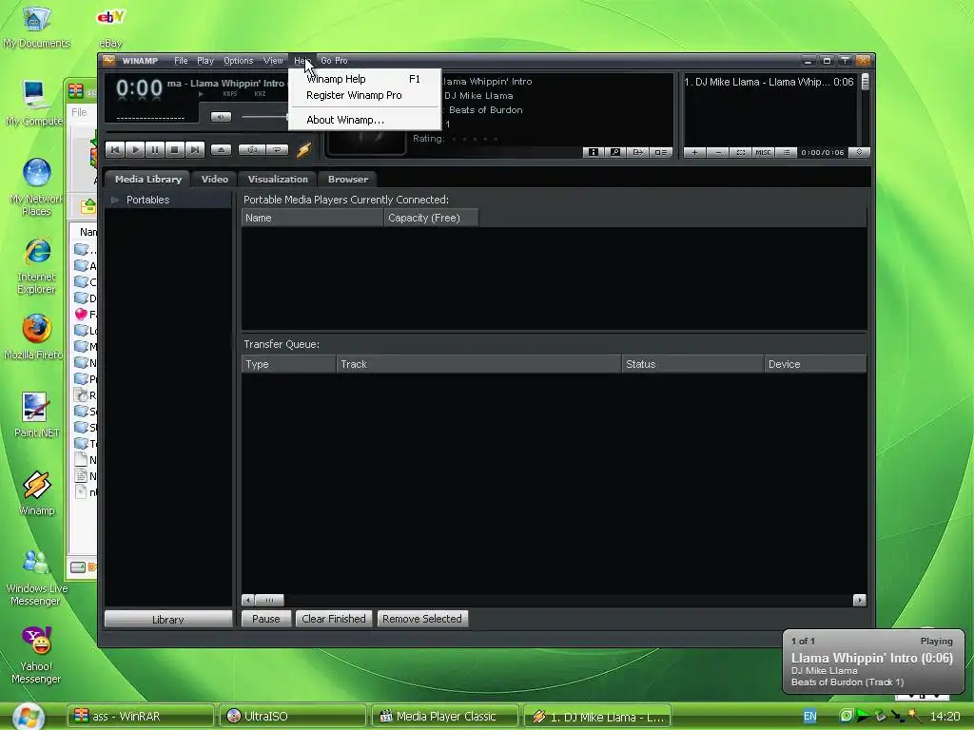This screenshot has width=974, height=730.
Task: Sort by the Name column header
Action: pos(312,218)
